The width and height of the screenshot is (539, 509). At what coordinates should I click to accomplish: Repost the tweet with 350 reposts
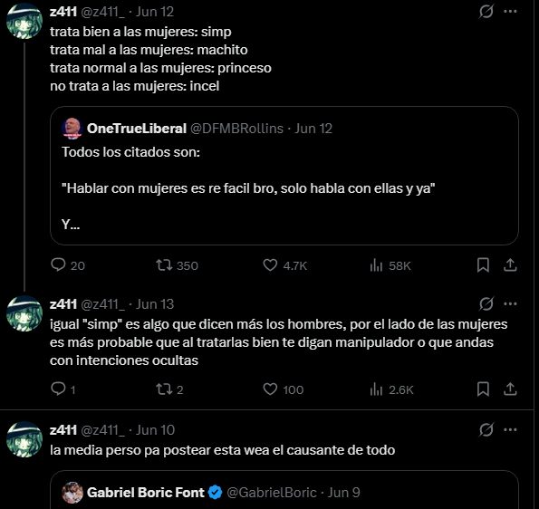[177, 265]
